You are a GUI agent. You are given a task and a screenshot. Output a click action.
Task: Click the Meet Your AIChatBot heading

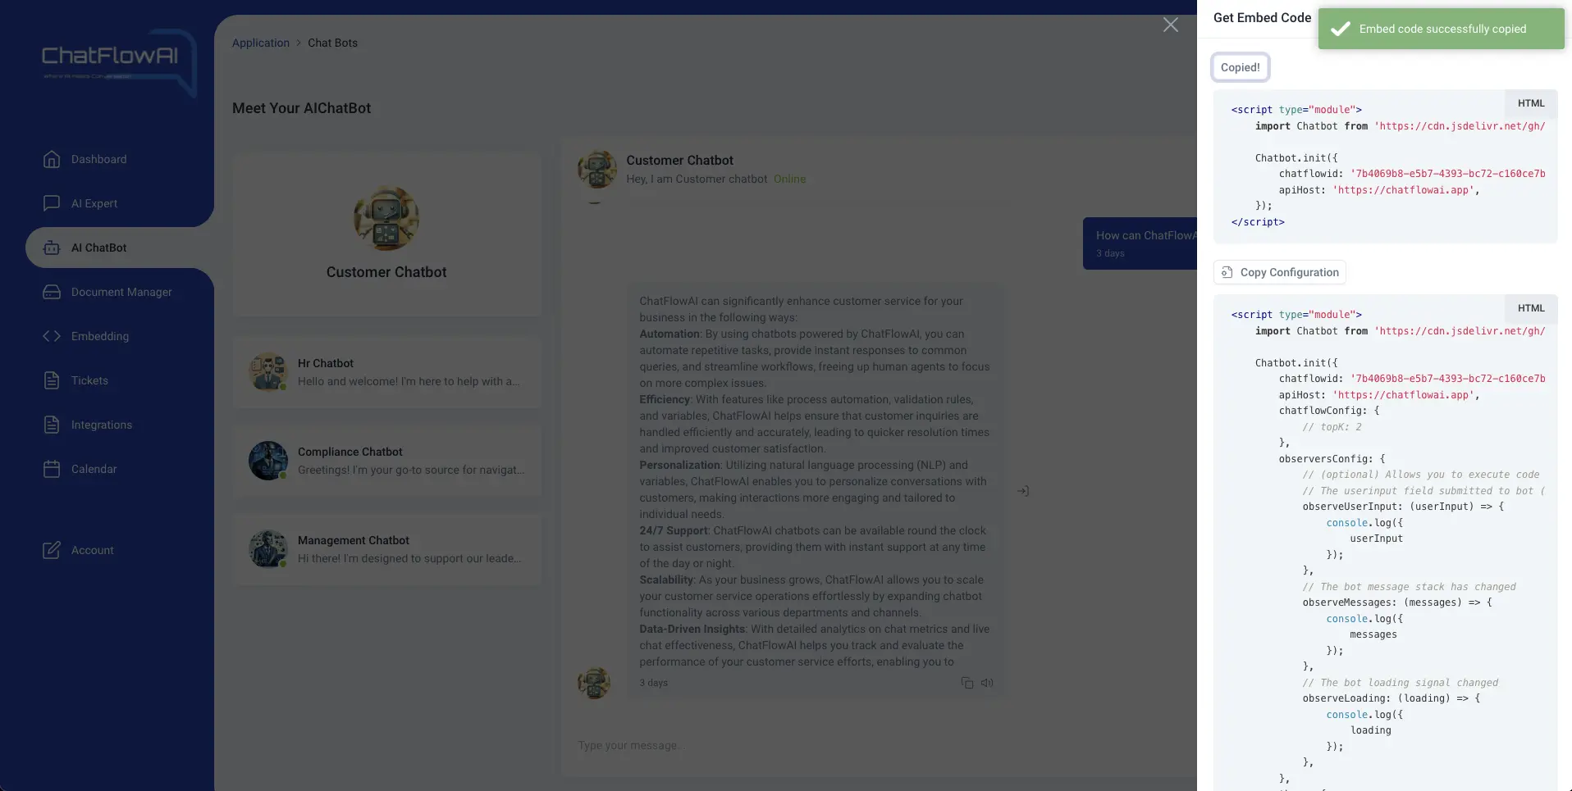(x=301, y=108)
